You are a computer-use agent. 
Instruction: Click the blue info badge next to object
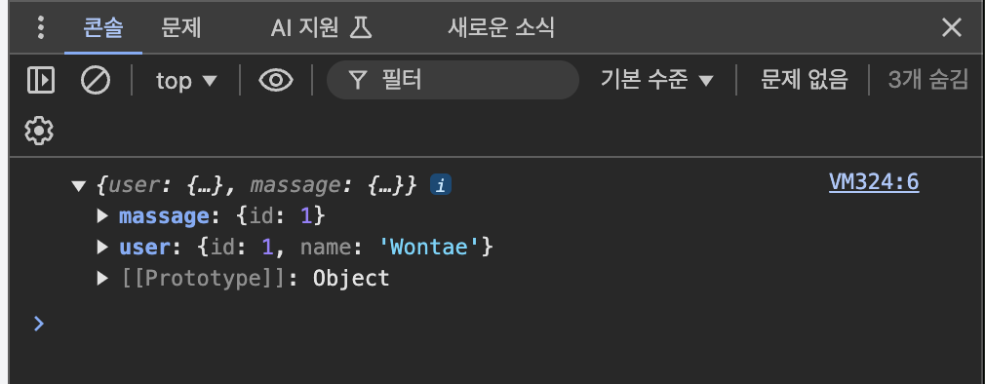(x=441, y=185)
